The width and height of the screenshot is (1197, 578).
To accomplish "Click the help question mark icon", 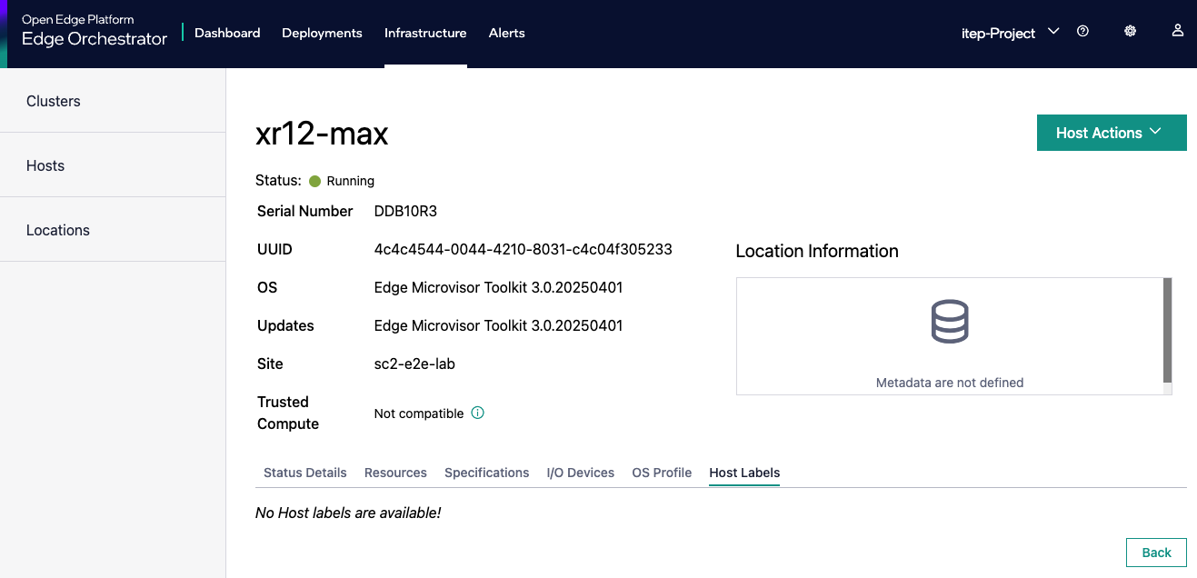I will click(1082, 31).
